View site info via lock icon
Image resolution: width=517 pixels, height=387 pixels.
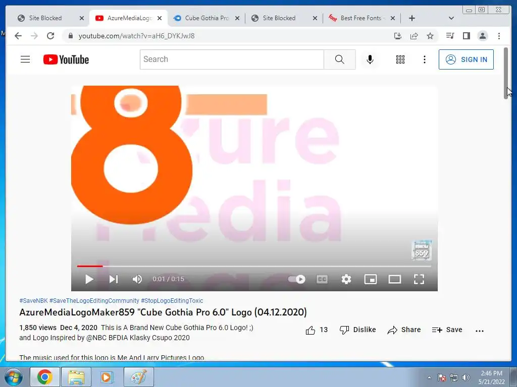[x=70, y=36]
